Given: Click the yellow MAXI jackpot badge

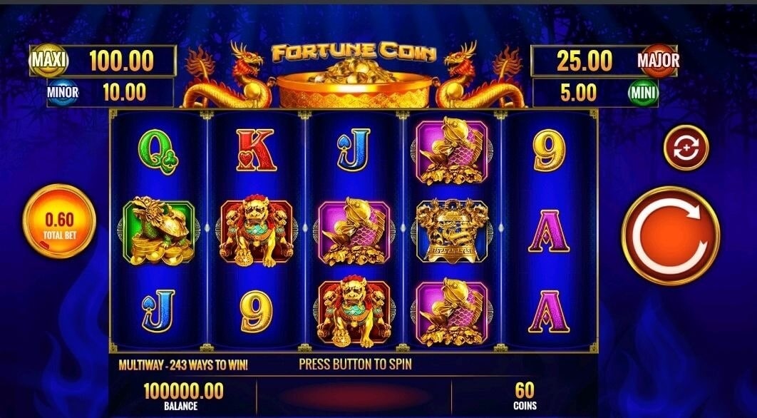Looking at the screenshot, I should tap(48, 61).
